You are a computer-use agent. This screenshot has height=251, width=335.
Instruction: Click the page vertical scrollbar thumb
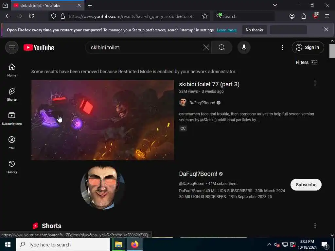[x=332, y=51]
